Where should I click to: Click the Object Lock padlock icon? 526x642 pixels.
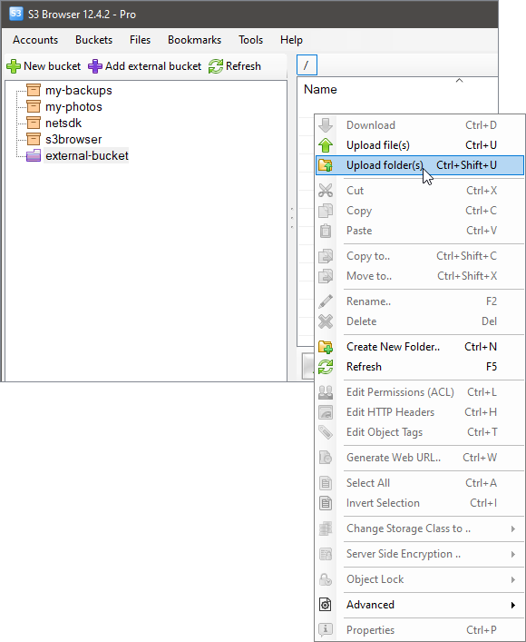[326, 579]
